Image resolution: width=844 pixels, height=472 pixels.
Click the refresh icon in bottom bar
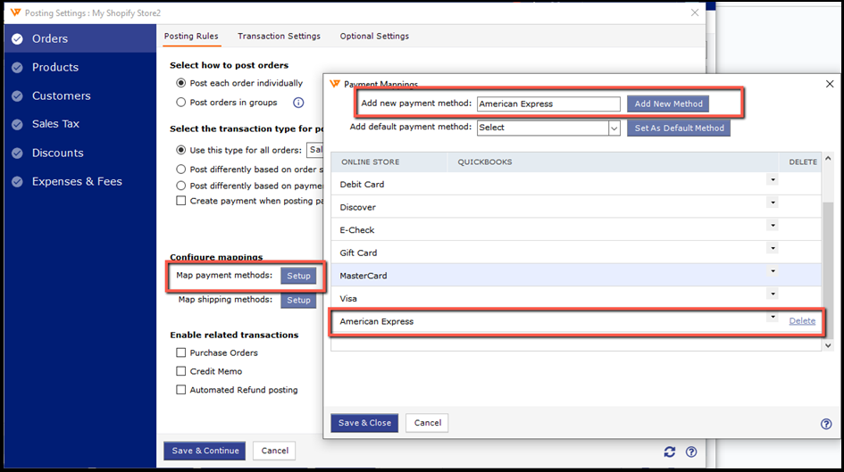pyautogui.click(x=670, y=451)
